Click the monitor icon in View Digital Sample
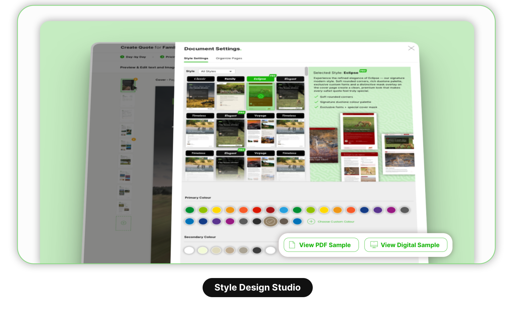Screen dimensions: 515x310 374,245
